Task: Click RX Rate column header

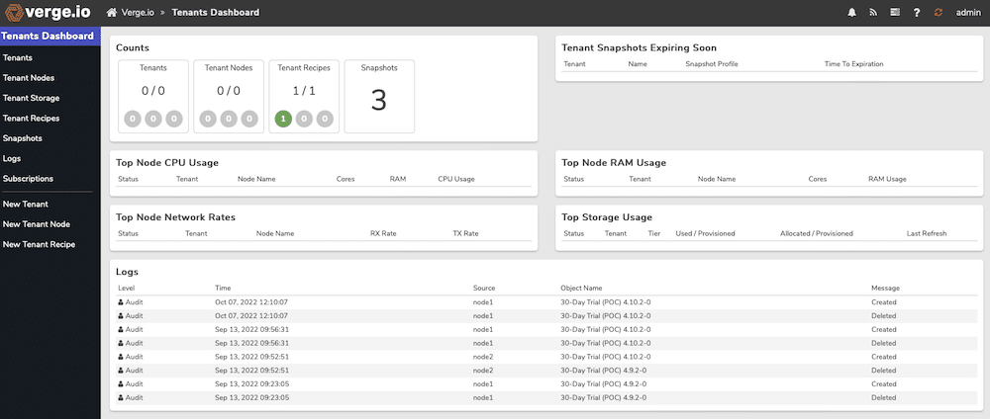Action: [x=383, y=234]
